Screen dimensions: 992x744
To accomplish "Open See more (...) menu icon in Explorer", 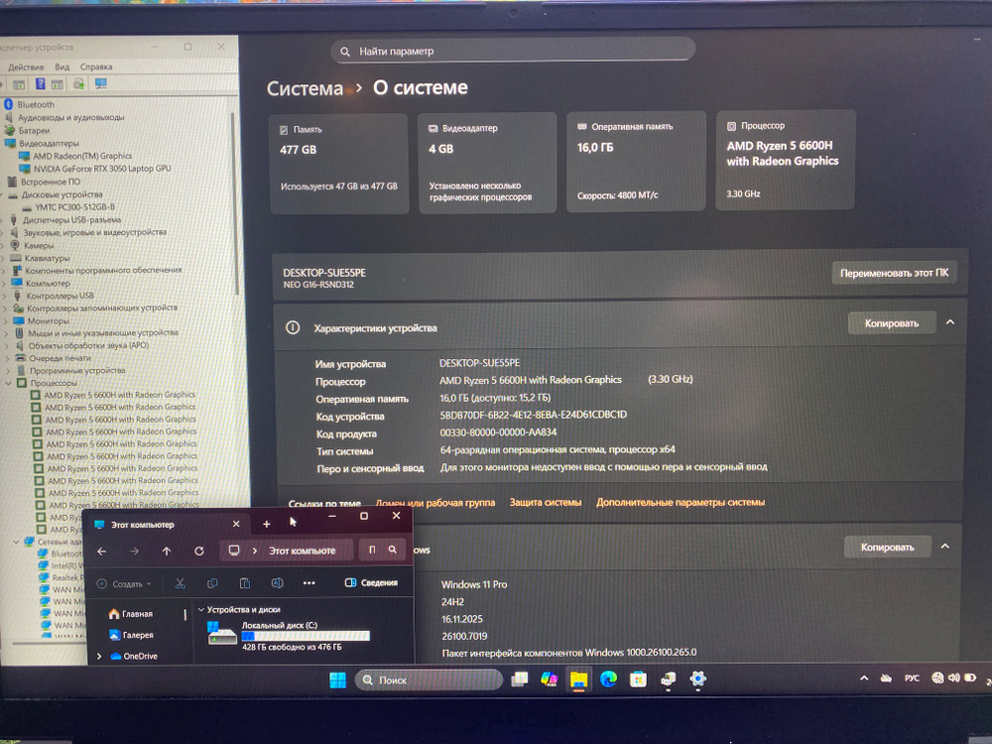I will click(310, 583).
